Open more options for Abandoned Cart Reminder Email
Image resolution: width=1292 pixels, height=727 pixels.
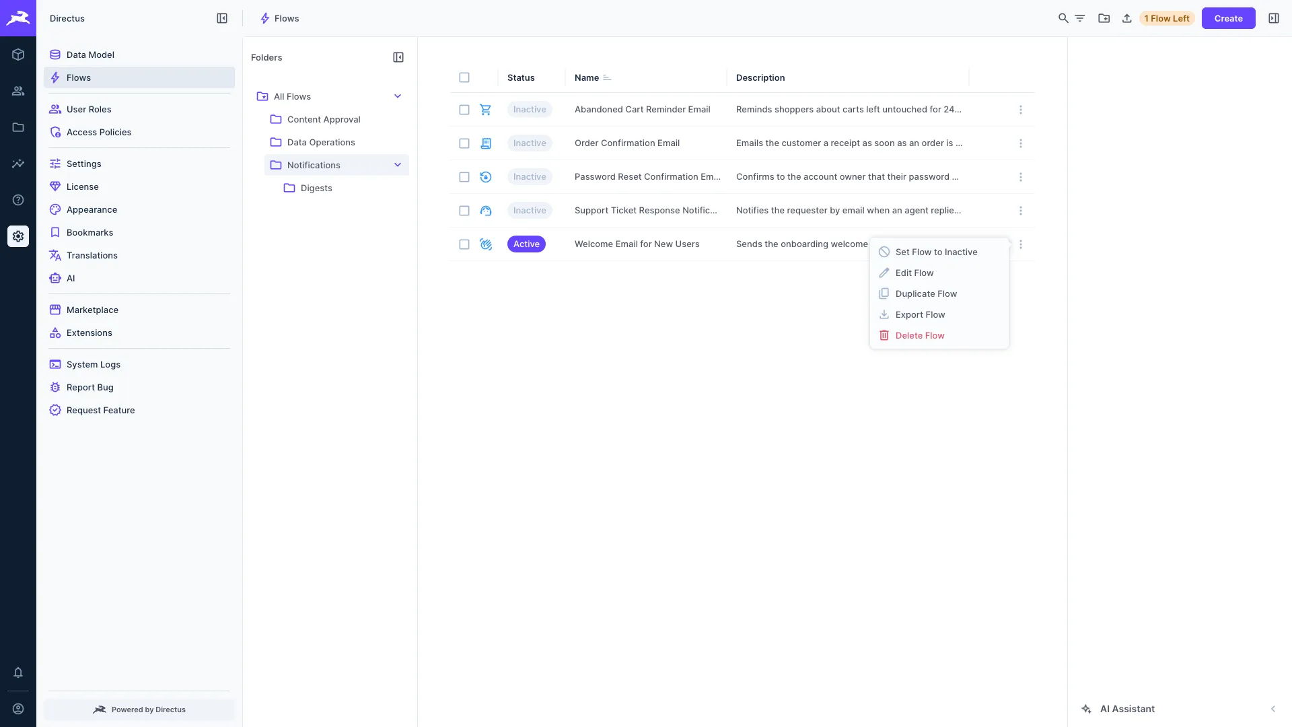coord(1021,110)
